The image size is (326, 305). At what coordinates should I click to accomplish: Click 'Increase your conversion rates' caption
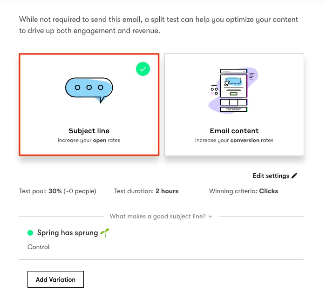(x=234, y=140)
